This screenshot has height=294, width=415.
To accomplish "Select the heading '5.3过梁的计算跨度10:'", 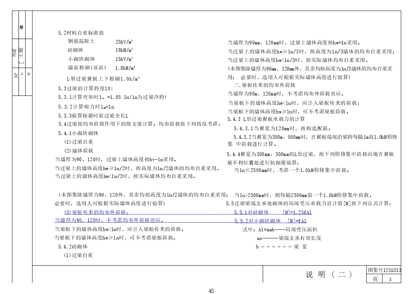I will click(x=85, y=88).
